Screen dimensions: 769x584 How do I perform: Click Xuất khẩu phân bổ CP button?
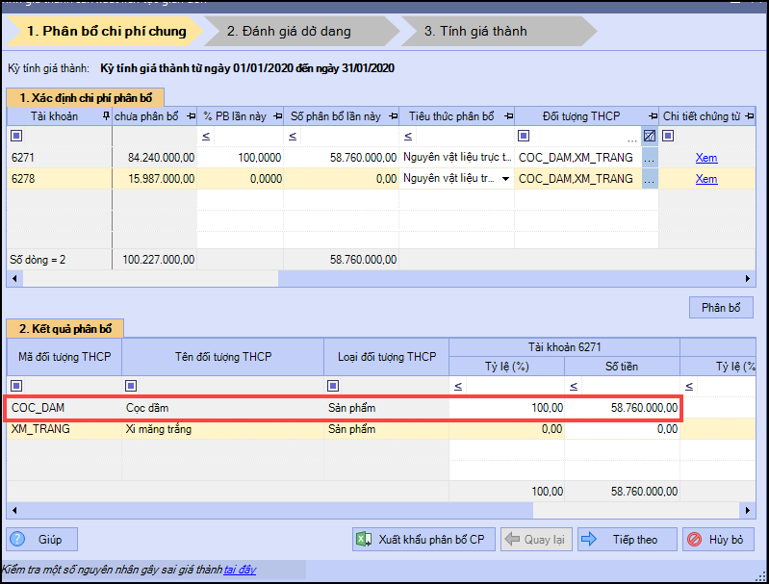tap(422, 540)
